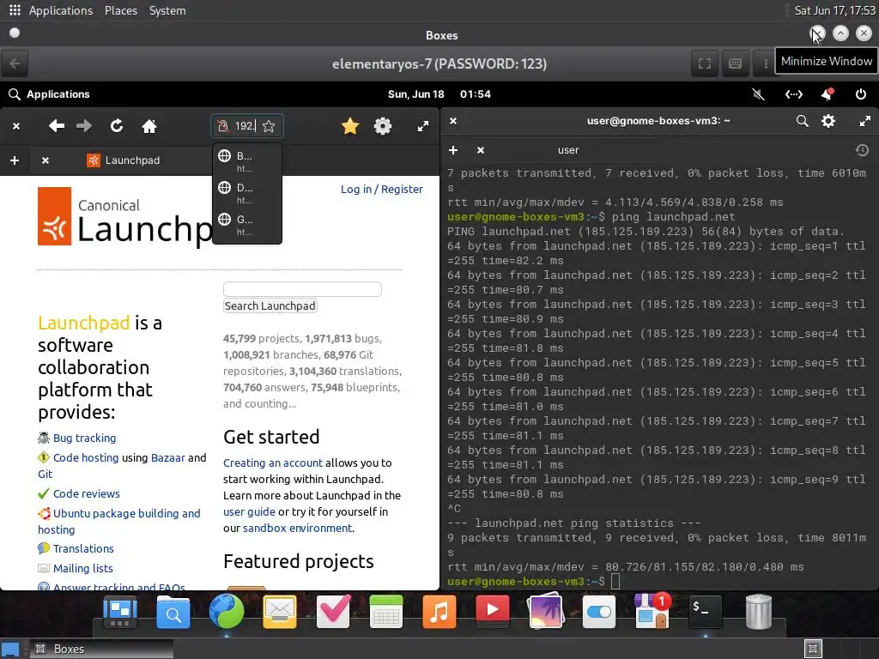Follow the Bug tracking link
Image resolution: width=879 pixels, height=659 pixels.
(x=85, y=438)
